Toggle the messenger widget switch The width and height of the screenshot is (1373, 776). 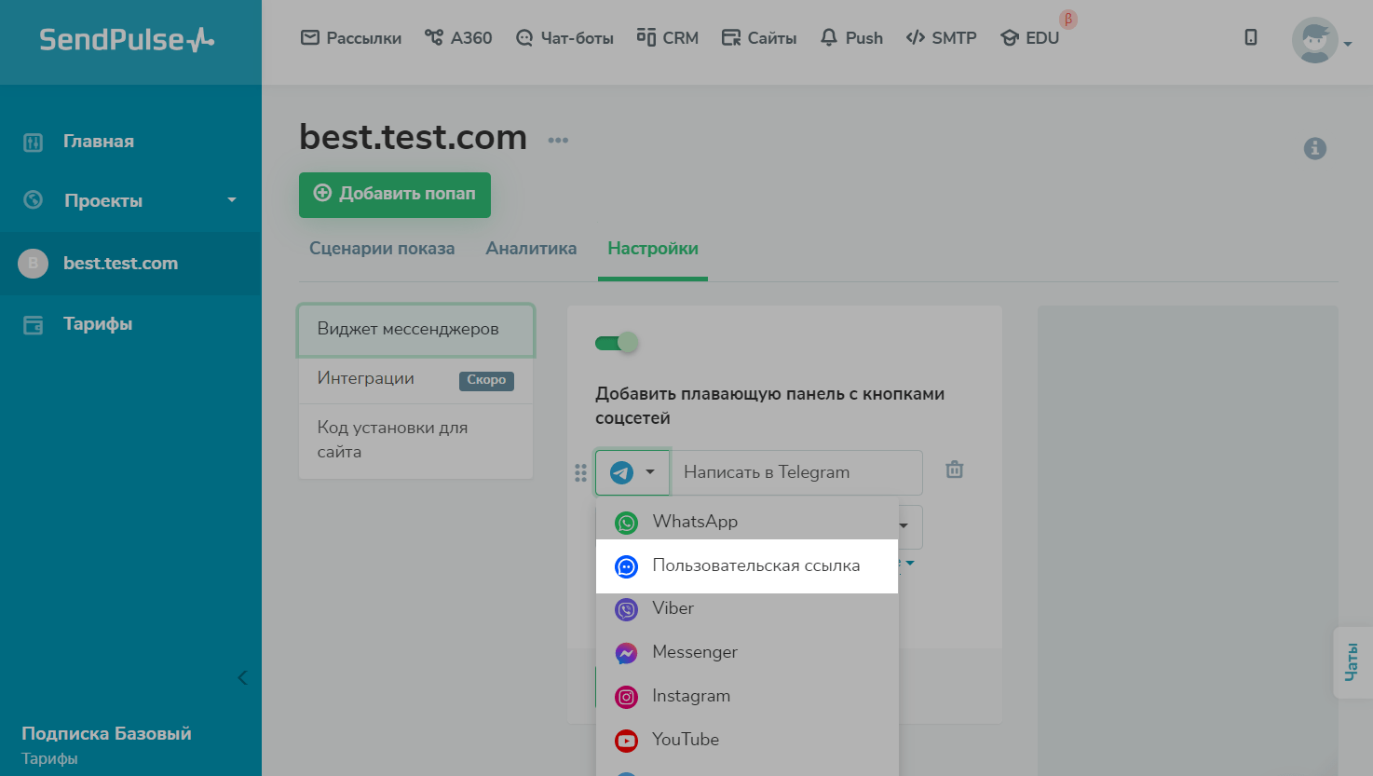pos(617,343)
